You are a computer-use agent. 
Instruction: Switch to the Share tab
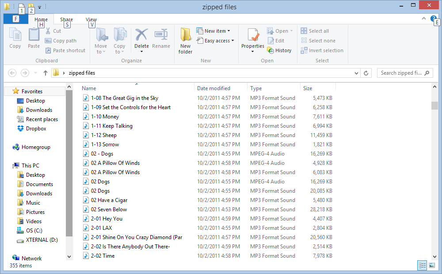pyautogui.click(x=67, y=19)
